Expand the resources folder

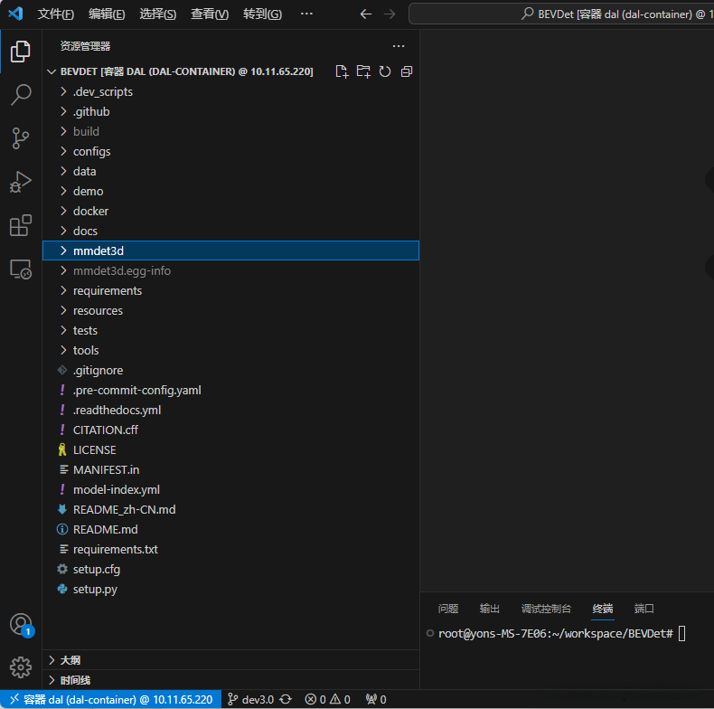point(230,310)
